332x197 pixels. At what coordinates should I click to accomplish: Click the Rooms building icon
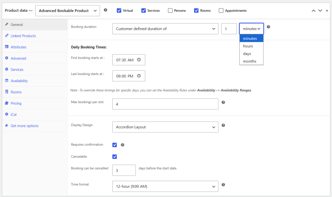[x=7, y=92]
